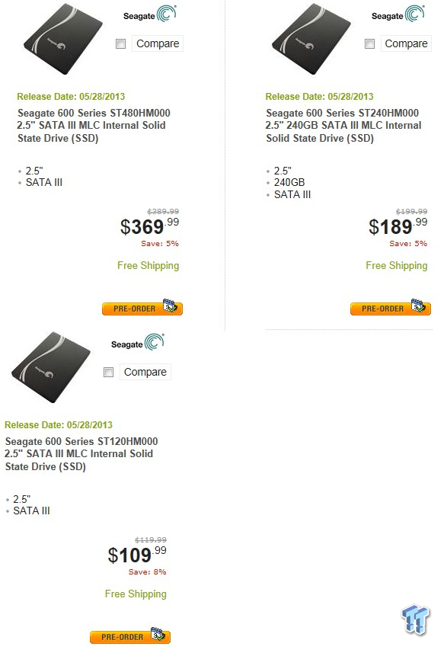The height and width of the screenshot is (653, 447).
Task: Click Free Shipping under $109.99 price
Action: [136, 594]
